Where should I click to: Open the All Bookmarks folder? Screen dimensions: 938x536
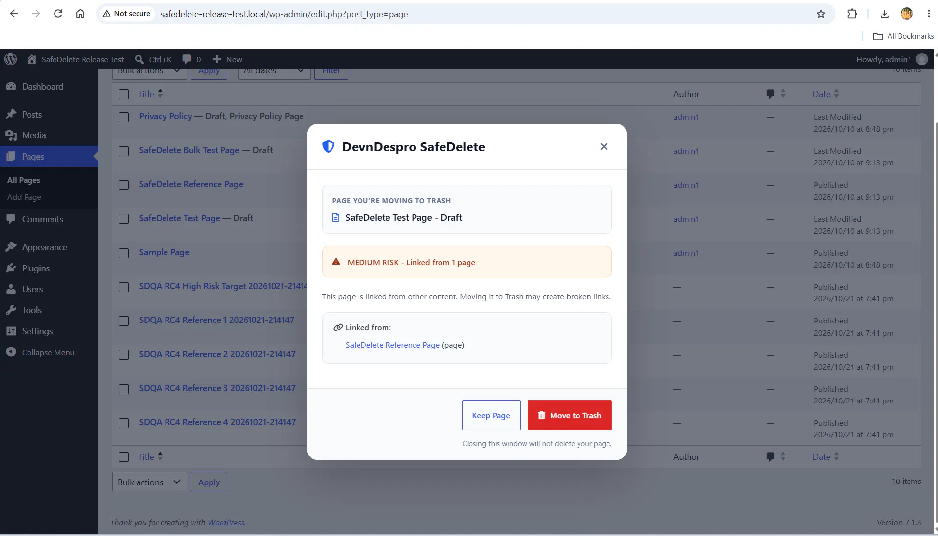click(x=903, y=36)
